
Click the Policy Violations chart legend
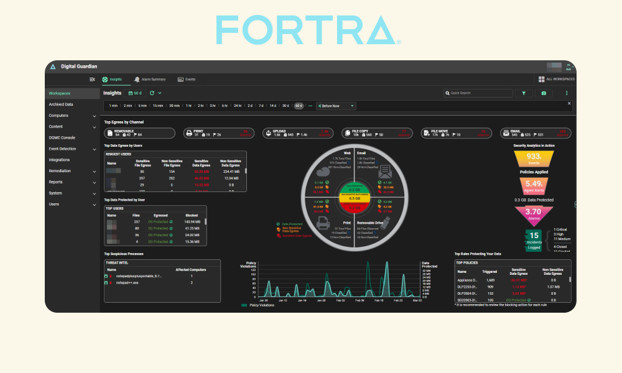[258, 305]
